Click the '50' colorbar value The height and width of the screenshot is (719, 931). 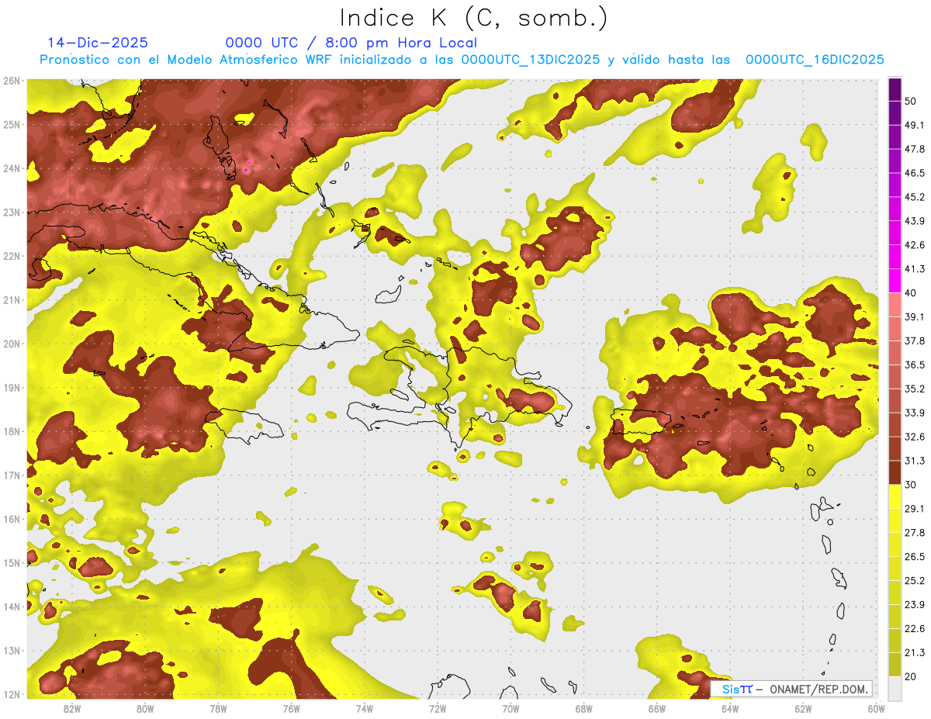pos(912,102)
